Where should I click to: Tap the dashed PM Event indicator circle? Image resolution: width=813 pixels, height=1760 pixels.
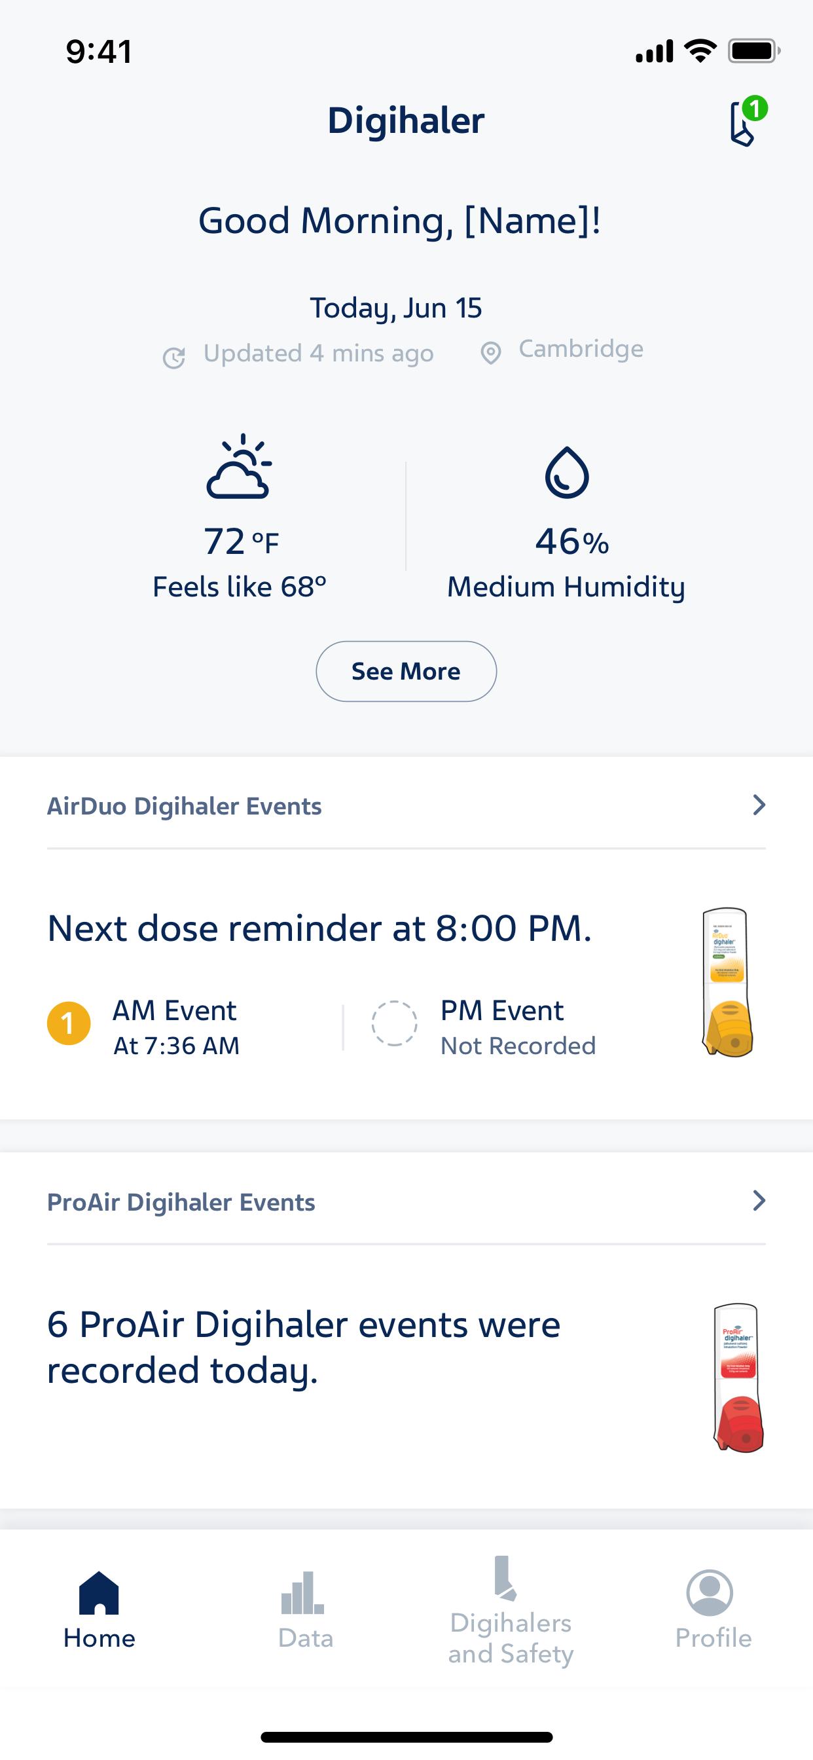pyautogui.click(x=394, y=1023)
